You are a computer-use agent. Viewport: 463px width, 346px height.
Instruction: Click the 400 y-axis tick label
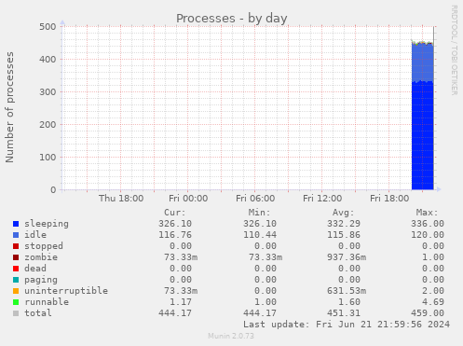point(48,60)
